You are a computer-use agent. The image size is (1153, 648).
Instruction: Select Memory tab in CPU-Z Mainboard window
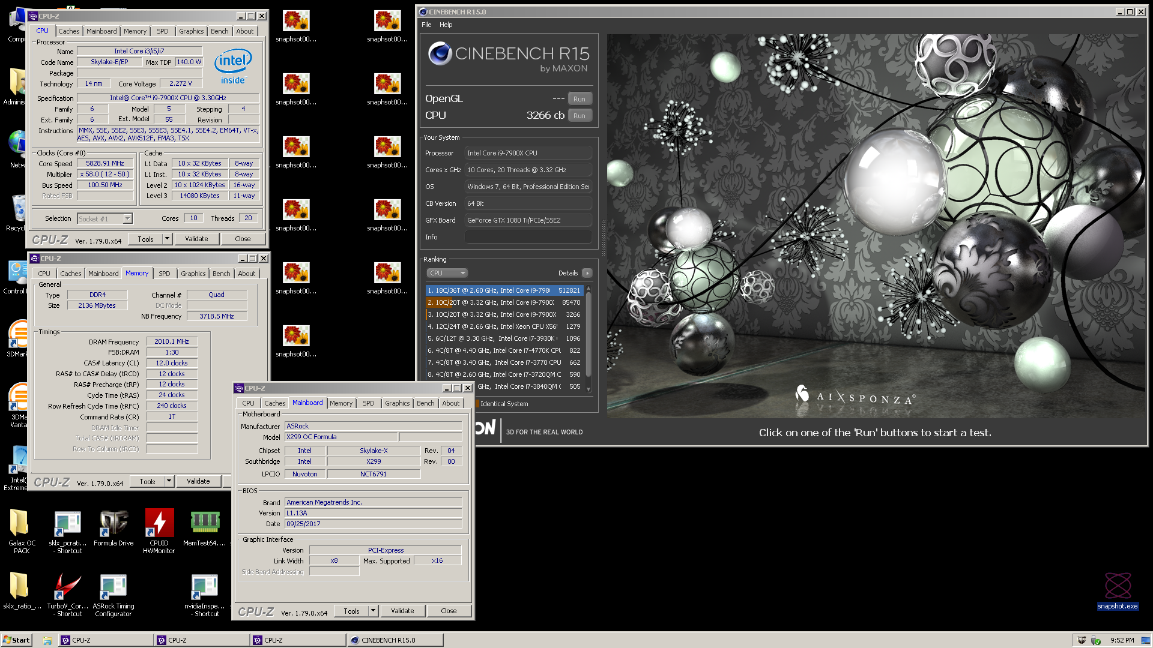point(341,403)
